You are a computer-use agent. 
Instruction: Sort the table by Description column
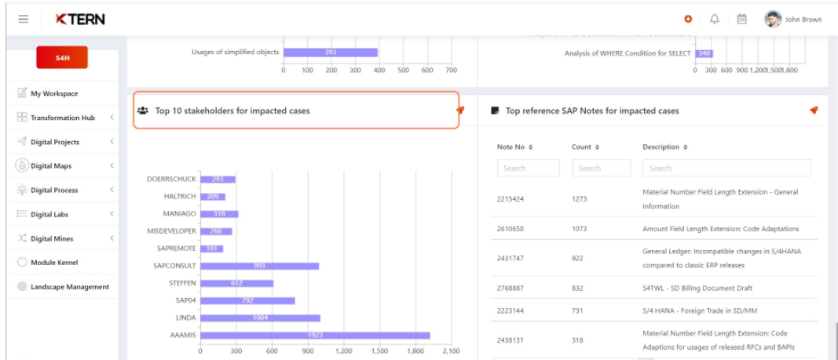686,147
